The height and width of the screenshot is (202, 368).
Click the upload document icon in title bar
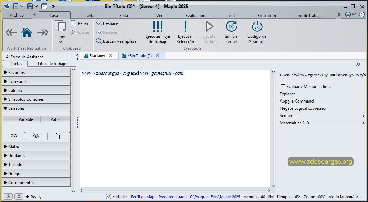click(44, 6)
